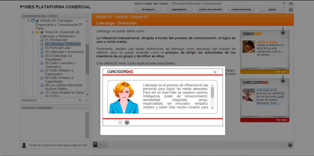
Task: Click the Tema 04 folder icon
Action: tap(38, 32)
